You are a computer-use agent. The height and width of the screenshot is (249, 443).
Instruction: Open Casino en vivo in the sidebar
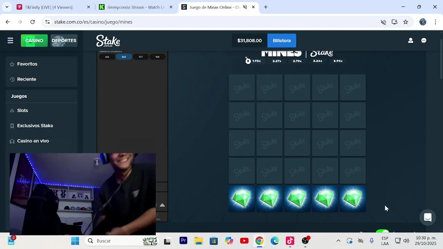point(42,141)
